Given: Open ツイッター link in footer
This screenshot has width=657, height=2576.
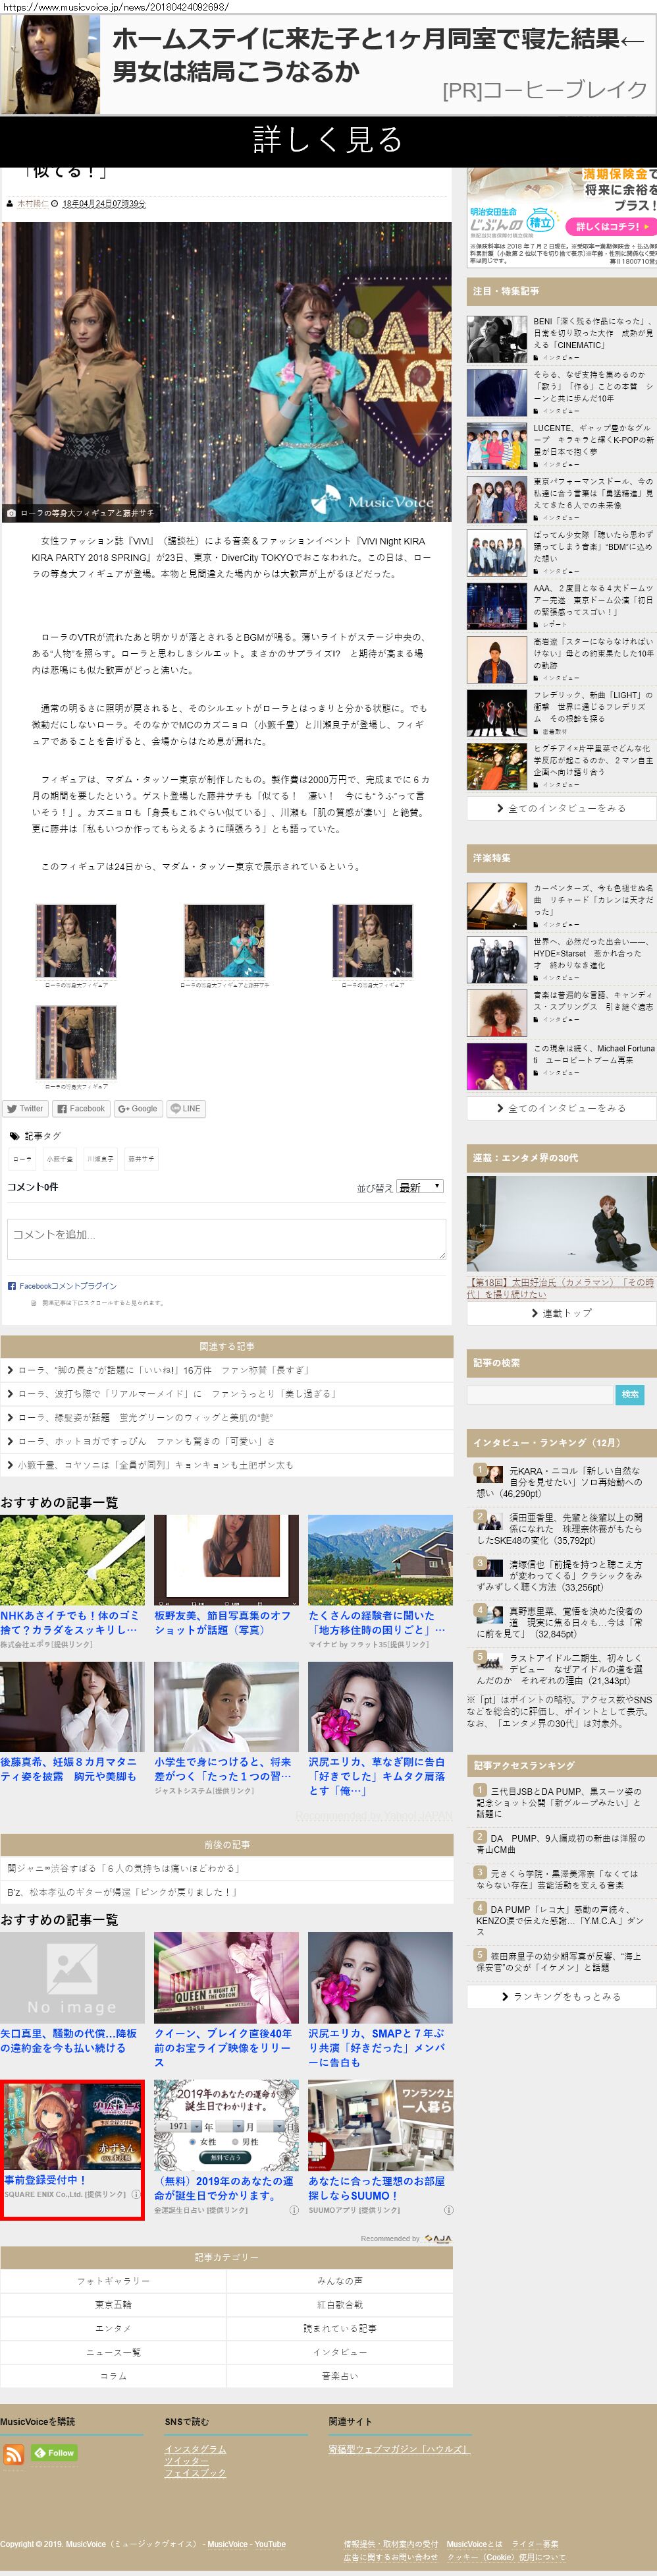Looking at the screenshot, I should tap(187, 2461).
